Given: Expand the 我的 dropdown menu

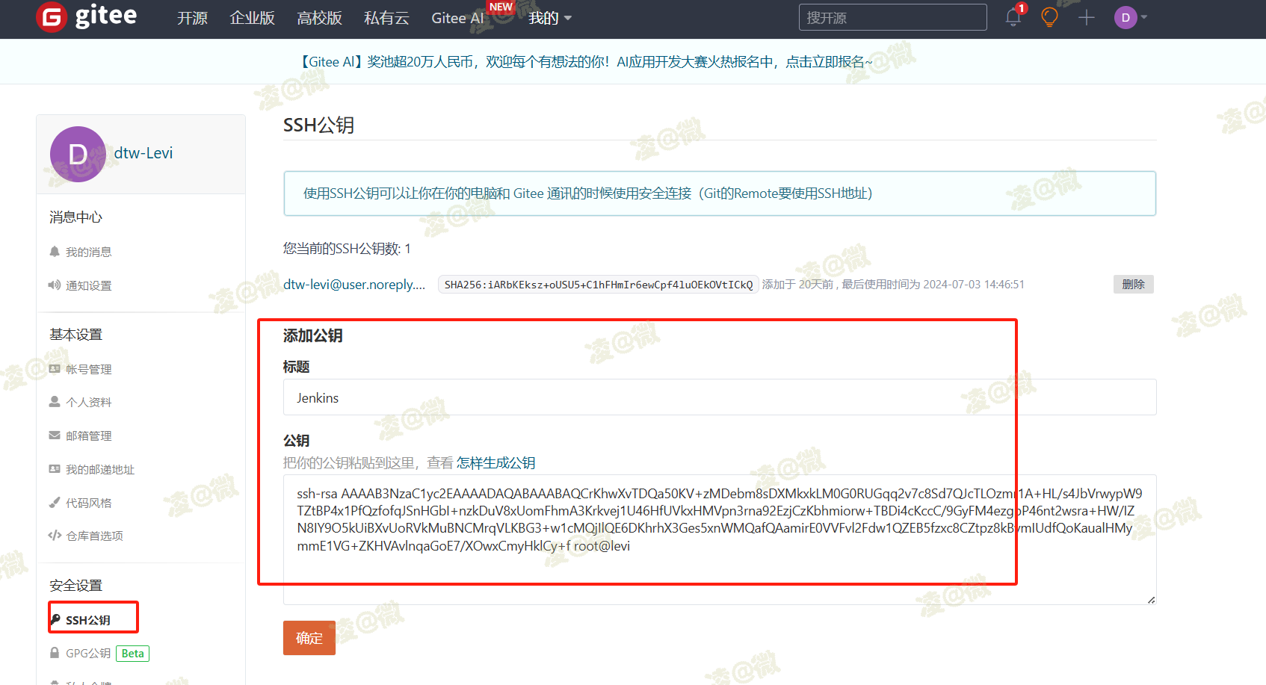Looking at the screenshot, I should coord(550,18).
